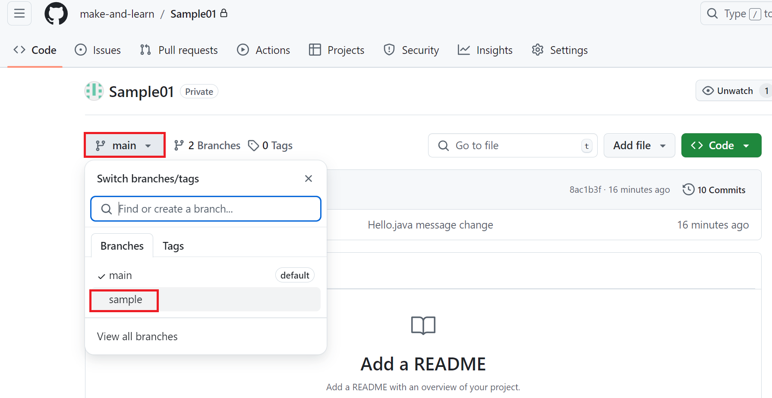This screenshot has width=772, height=398.
Task: View the 0 Tags page
Action: click(271, 145)
